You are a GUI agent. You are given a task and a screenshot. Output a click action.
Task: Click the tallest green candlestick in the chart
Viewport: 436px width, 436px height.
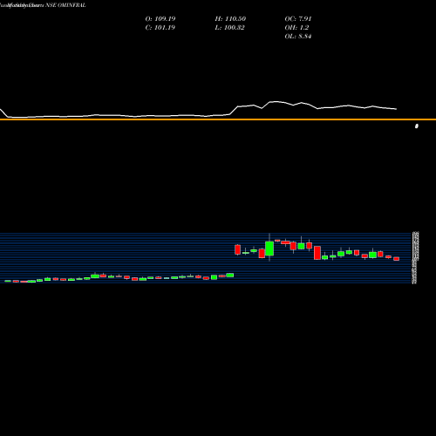click(269, 249)
